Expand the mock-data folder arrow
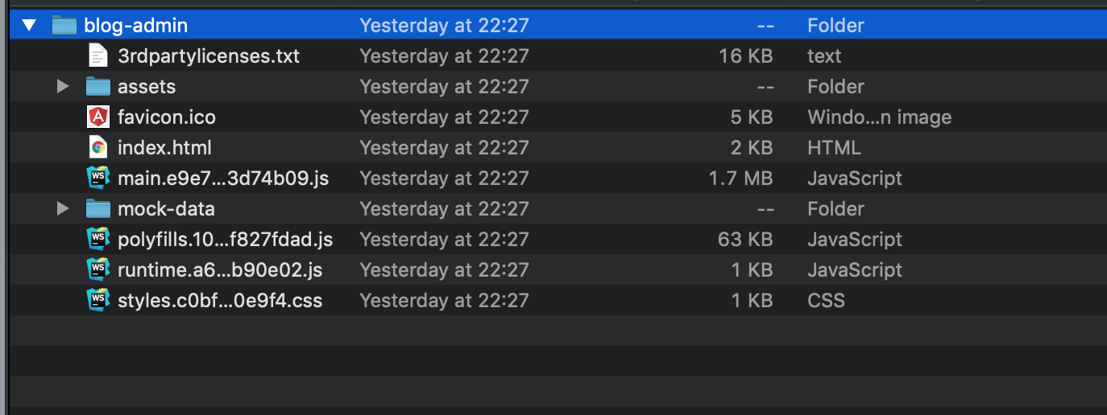The image size is (1107, 415). [x=63, y=209]
